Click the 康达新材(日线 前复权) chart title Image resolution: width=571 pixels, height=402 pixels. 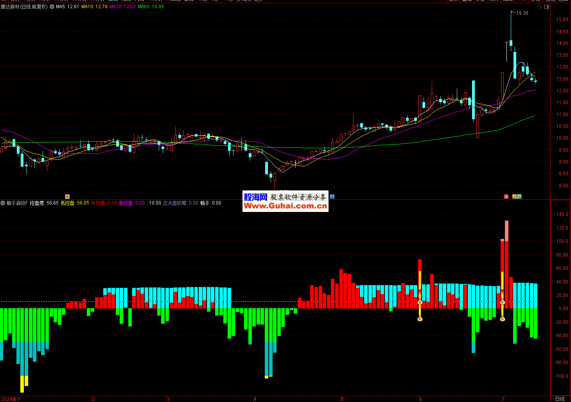coord(24,7)
